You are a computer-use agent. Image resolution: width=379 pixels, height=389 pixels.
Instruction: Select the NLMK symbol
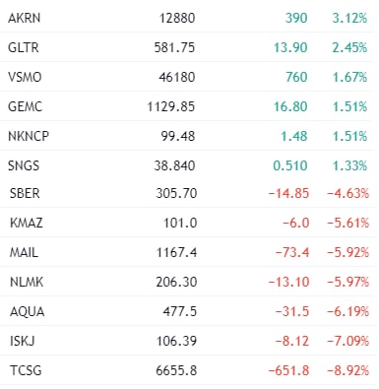click(x=27, y=282)
